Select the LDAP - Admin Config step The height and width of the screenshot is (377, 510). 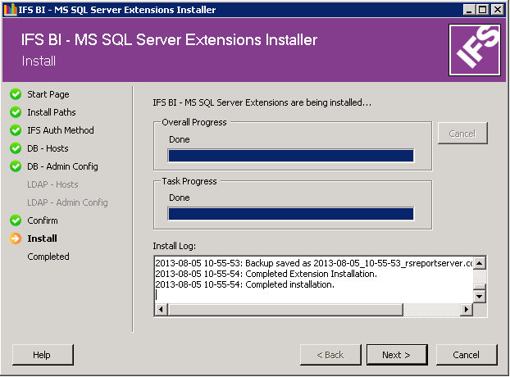67,202
